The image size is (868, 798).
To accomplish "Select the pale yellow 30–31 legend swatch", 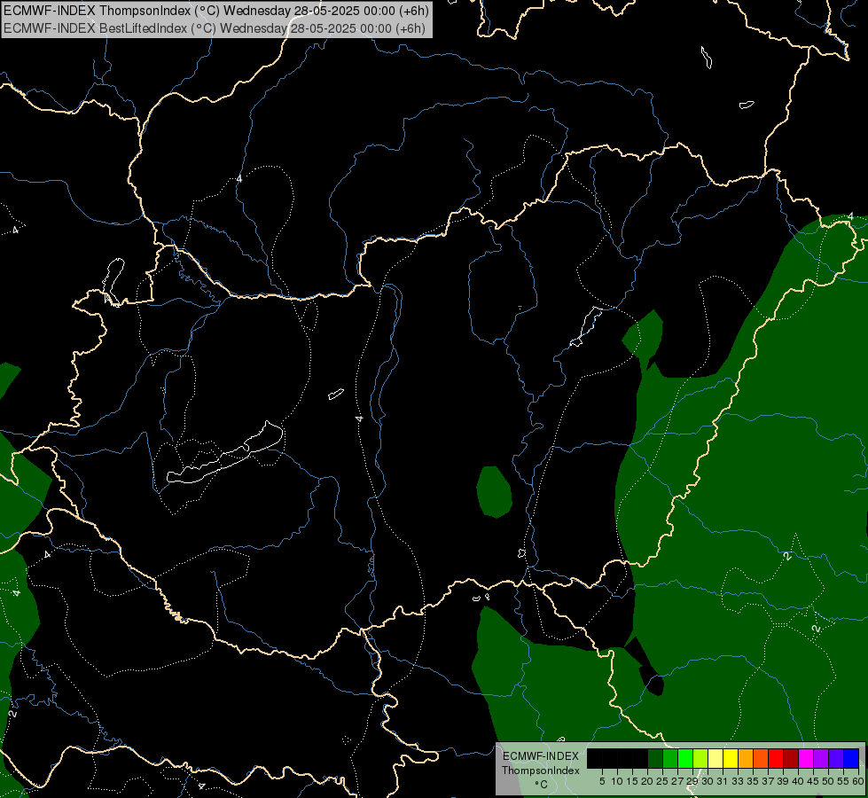I will 716,758.
